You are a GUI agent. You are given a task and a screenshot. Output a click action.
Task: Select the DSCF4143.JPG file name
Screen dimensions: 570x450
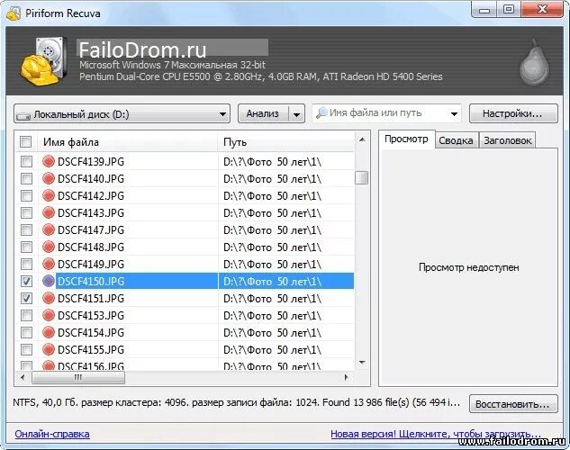tap(91, 212)
